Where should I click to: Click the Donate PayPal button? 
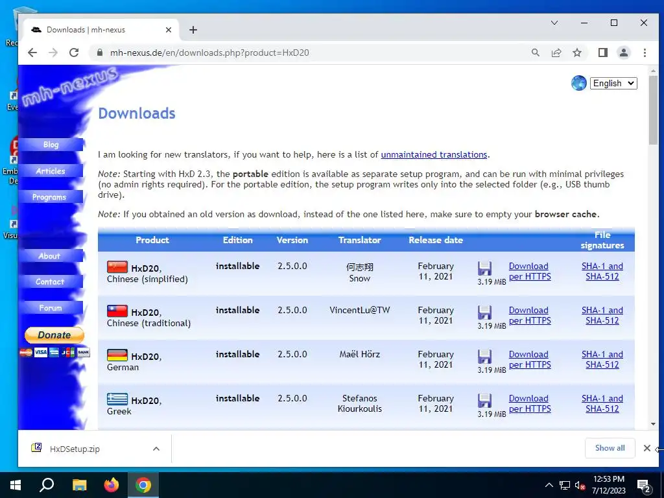54,335
